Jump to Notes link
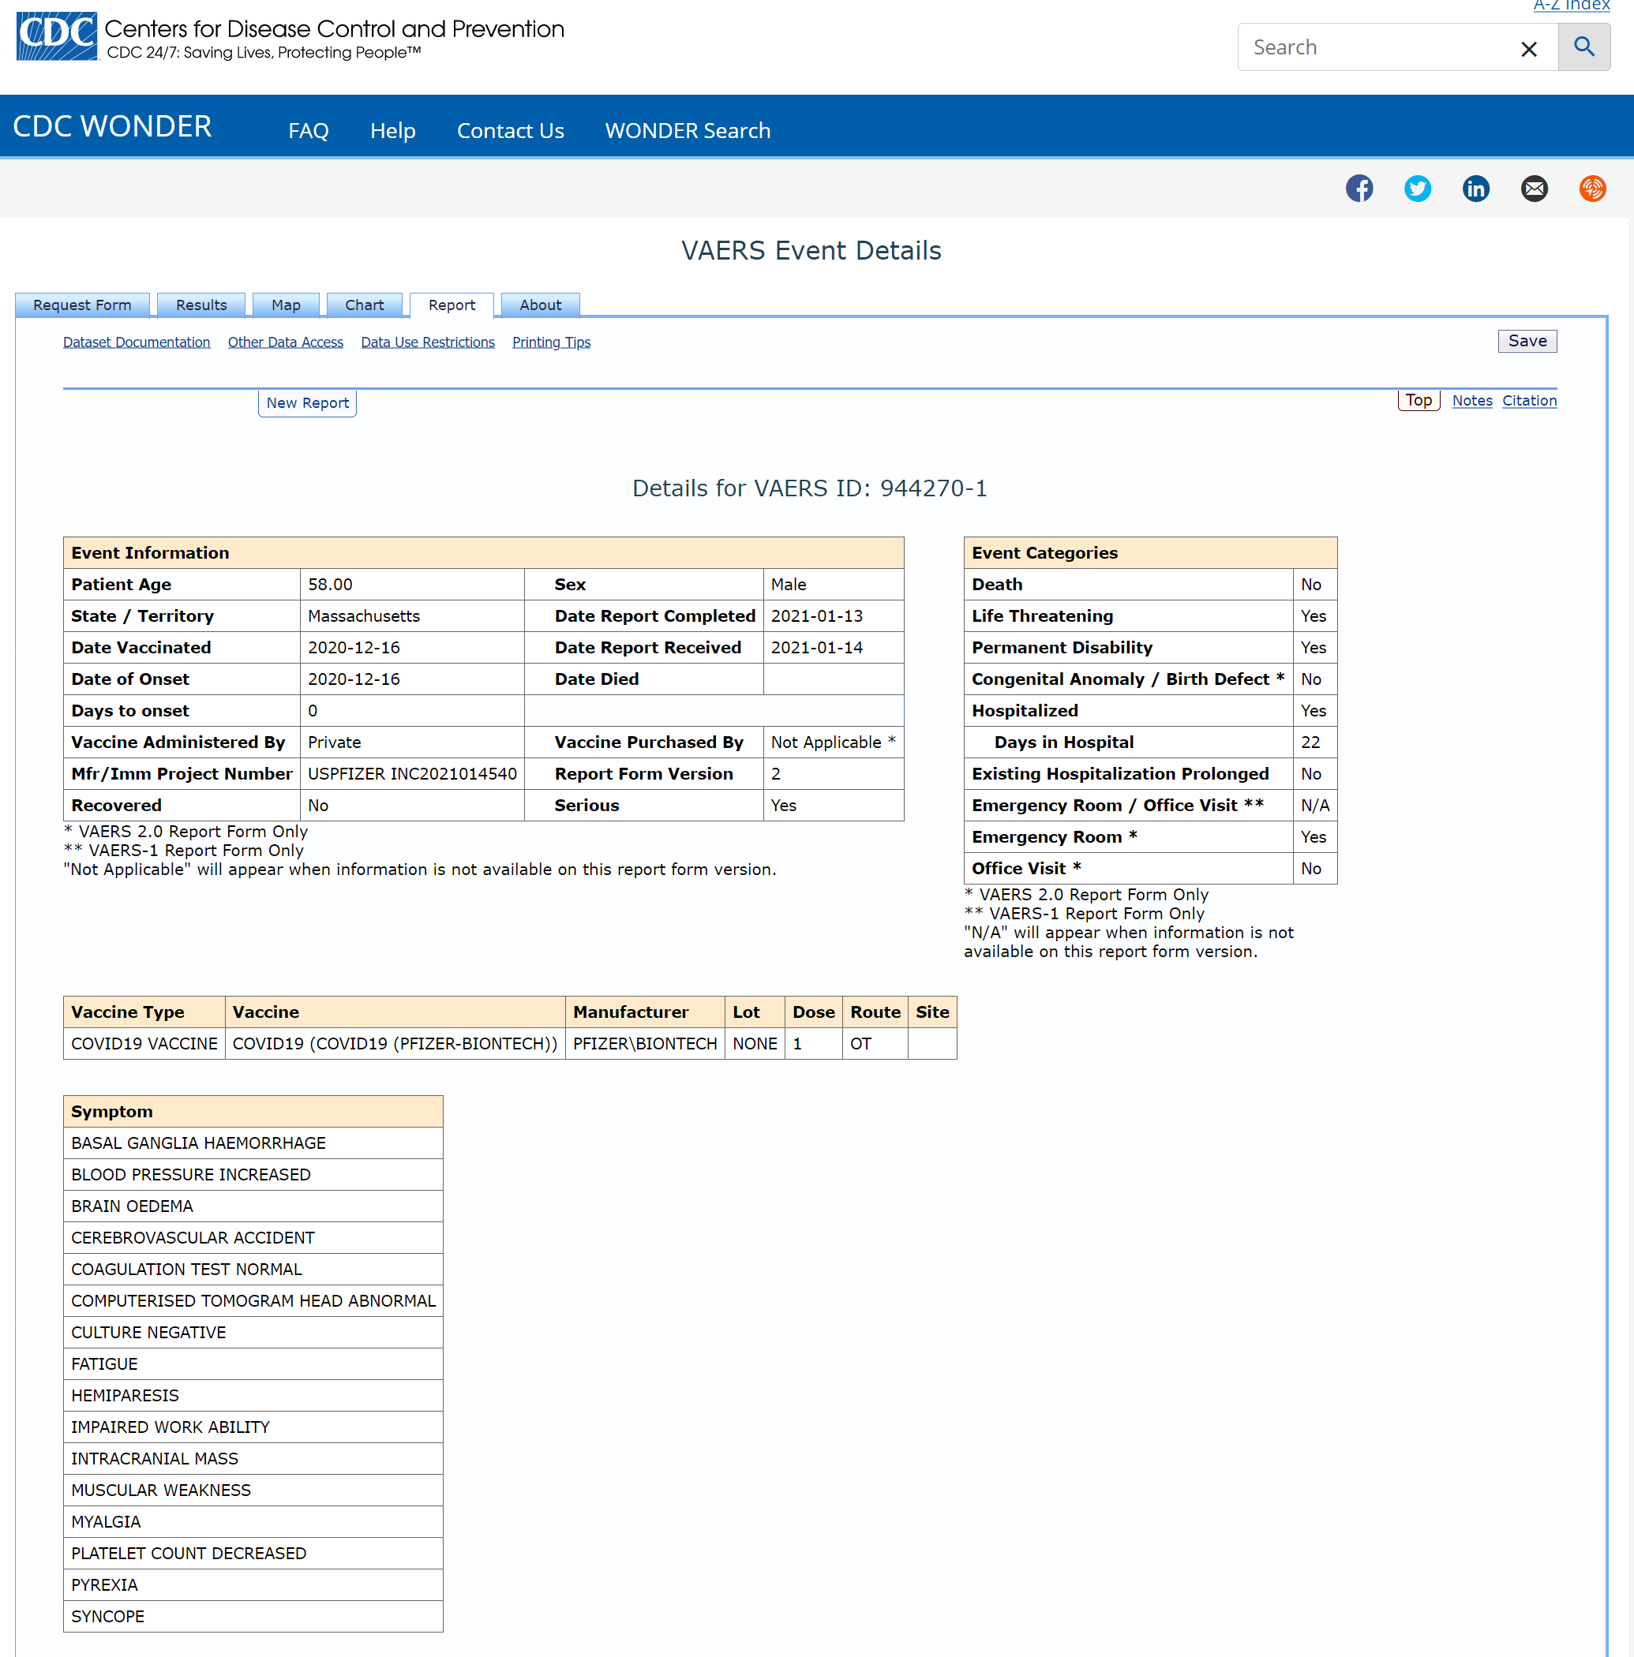1634x1657 pixels. coord(1472,401)
